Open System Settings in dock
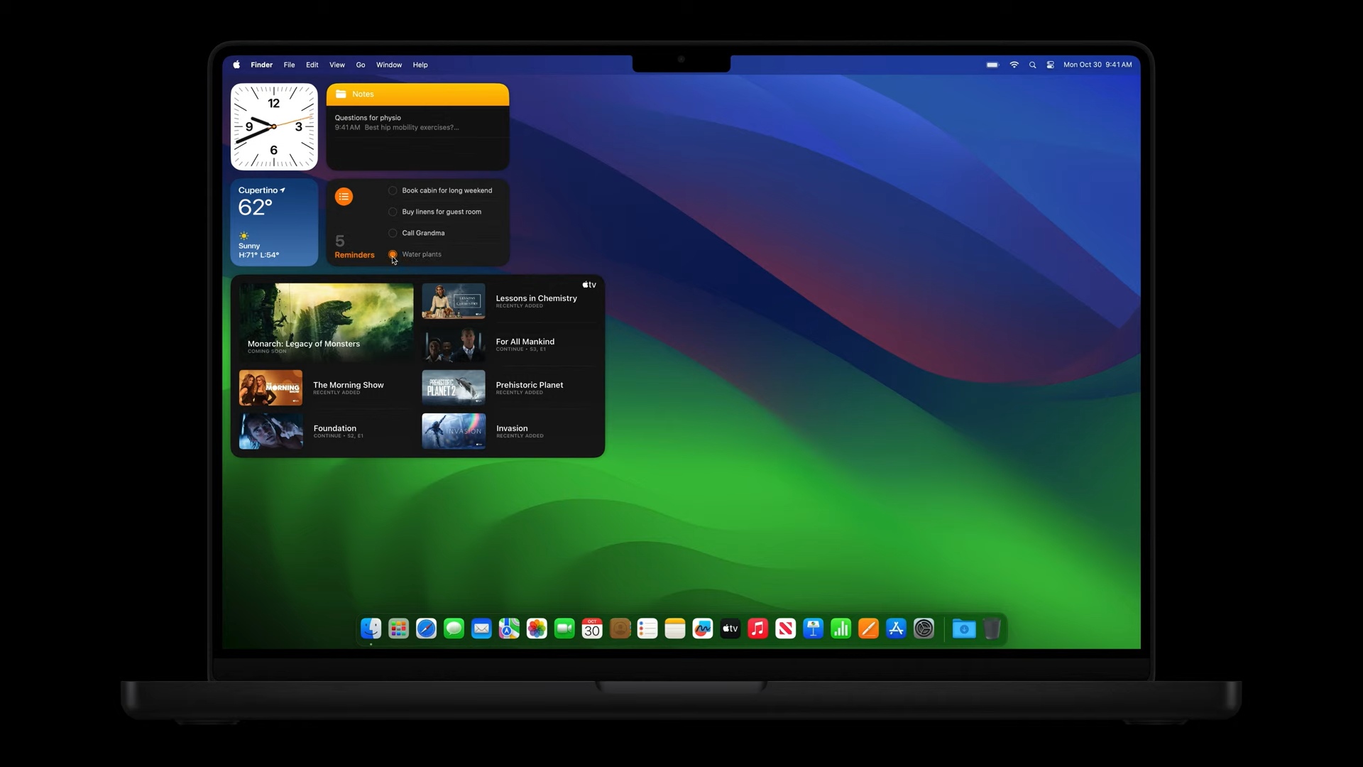Image resolution: width=1363 pixels, height=767 pixels. 924,629
